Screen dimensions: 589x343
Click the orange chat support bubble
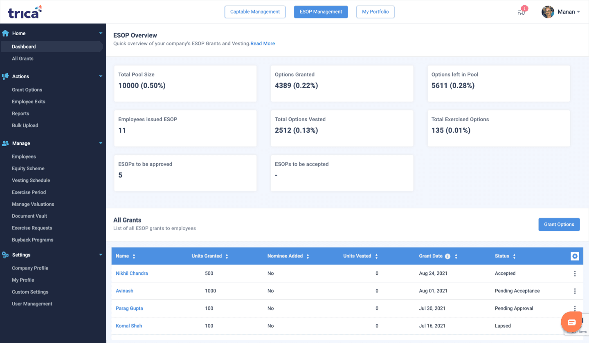571,322
